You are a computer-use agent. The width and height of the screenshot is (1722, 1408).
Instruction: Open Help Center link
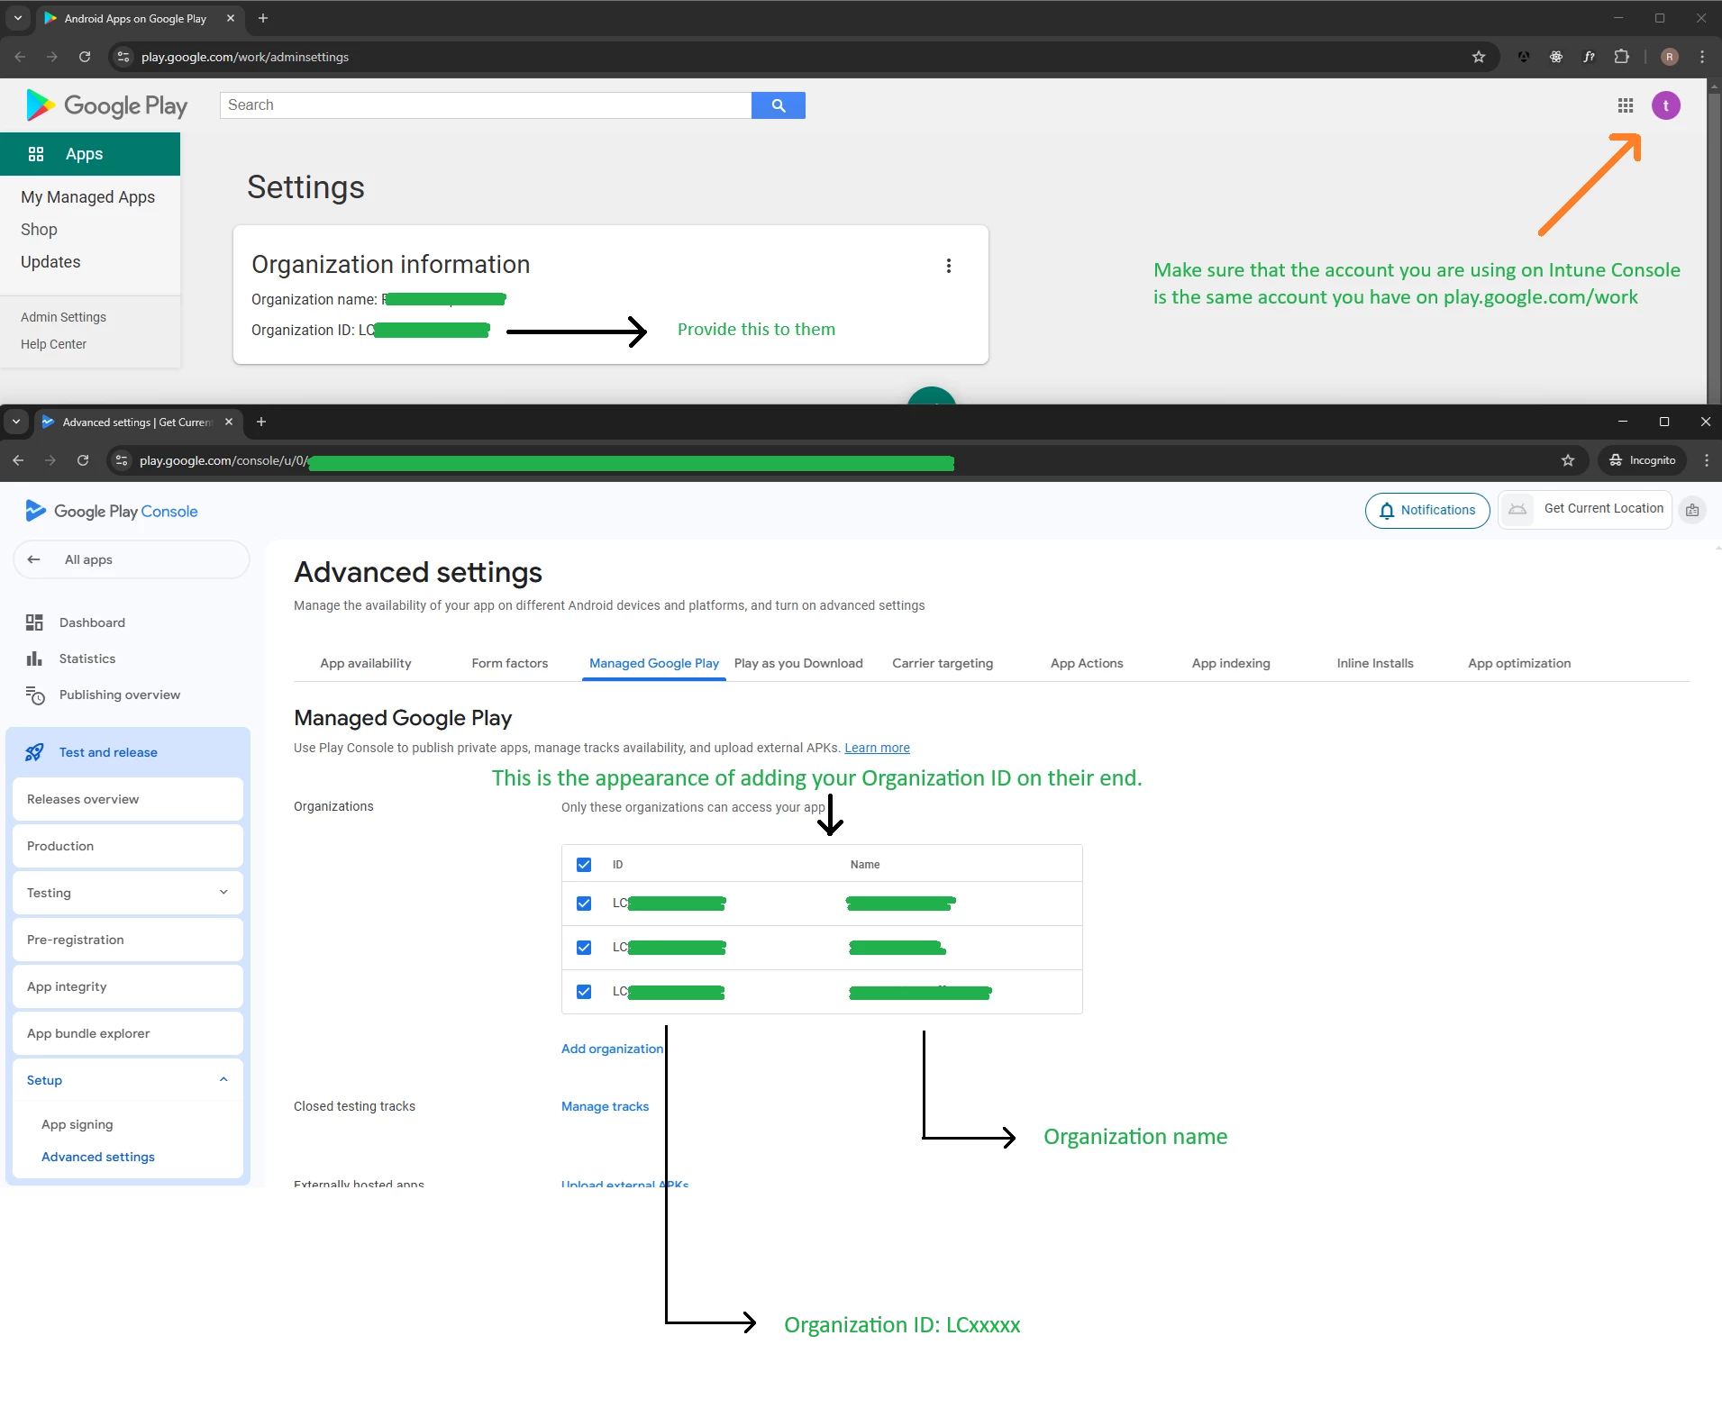pos(53,344)
